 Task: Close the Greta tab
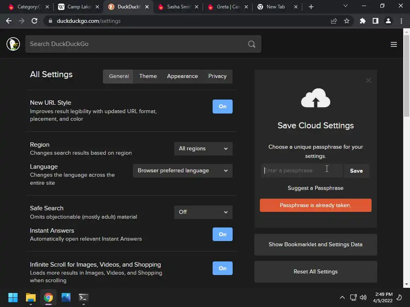246,7
